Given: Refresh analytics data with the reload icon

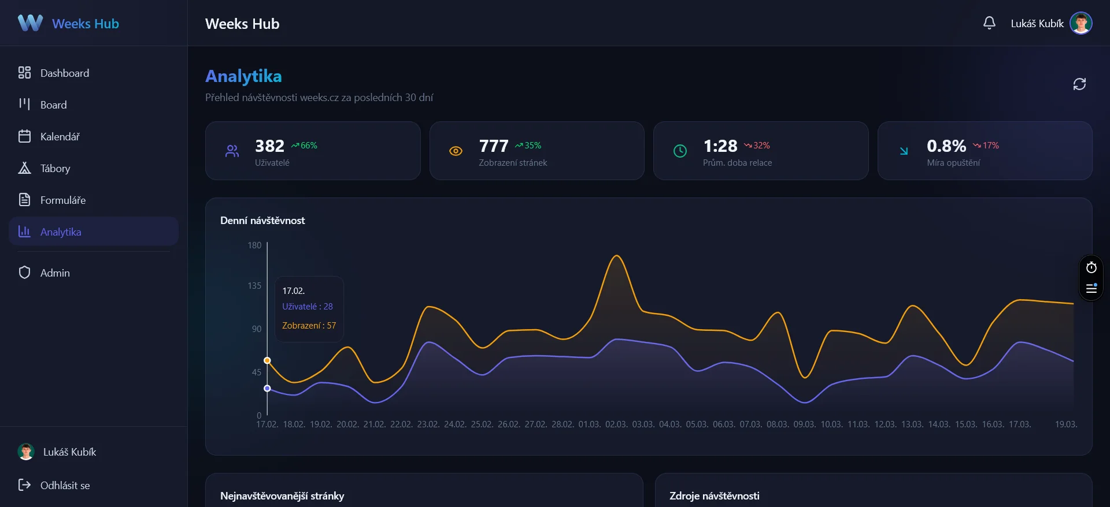Looking at the screenshot, I should [x=1079, y=84].
